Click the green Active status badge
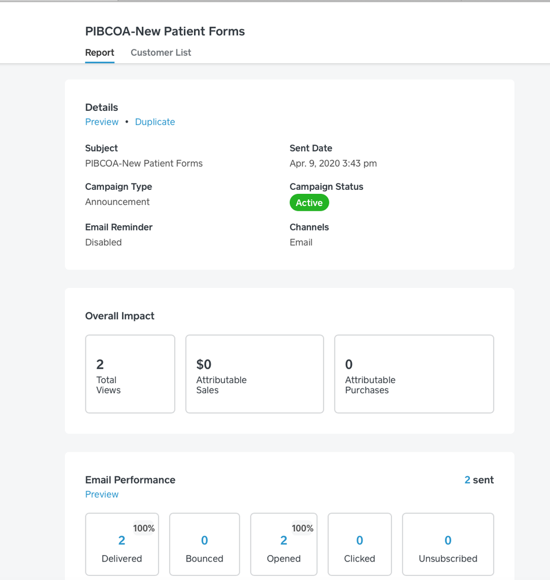This screenshot has width=550, height=580. click(x=309, y=203)
